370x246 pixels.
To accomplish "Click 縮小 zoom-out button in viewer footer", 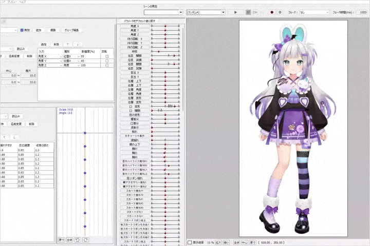I will click(226, 242).
